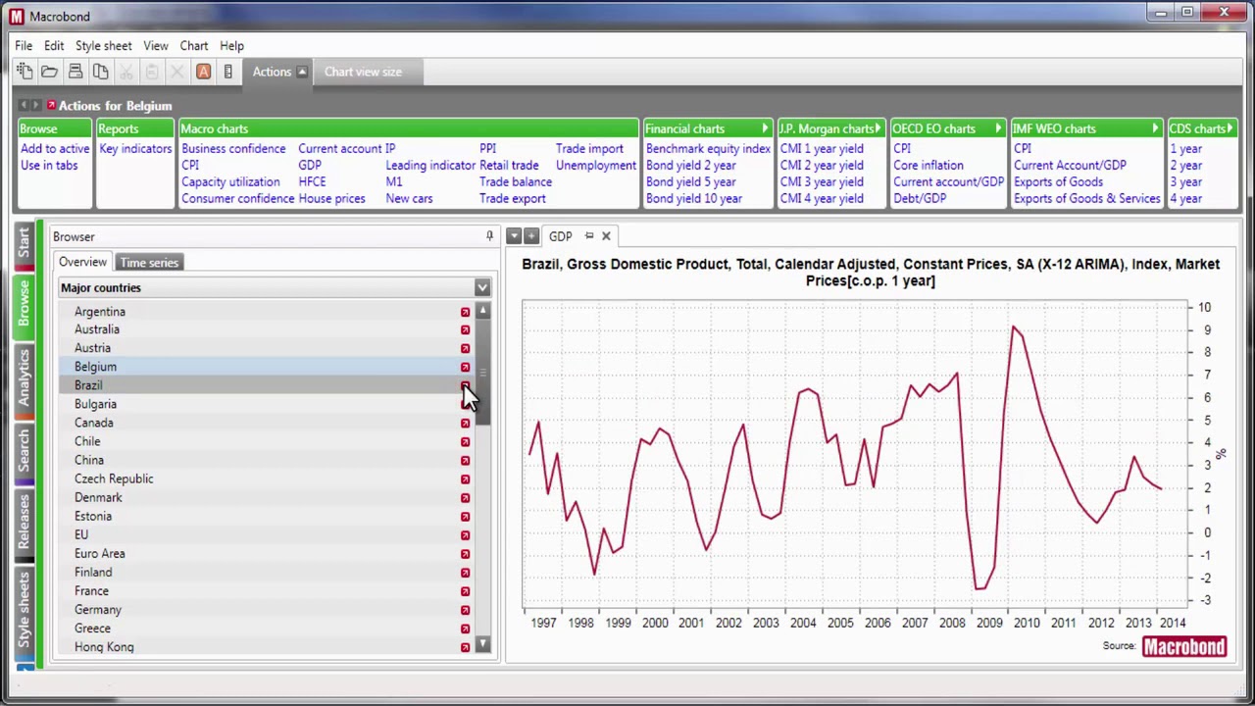Switch to the Chart view size tab
Viewport: 1255px width, 706px height.
363,72
